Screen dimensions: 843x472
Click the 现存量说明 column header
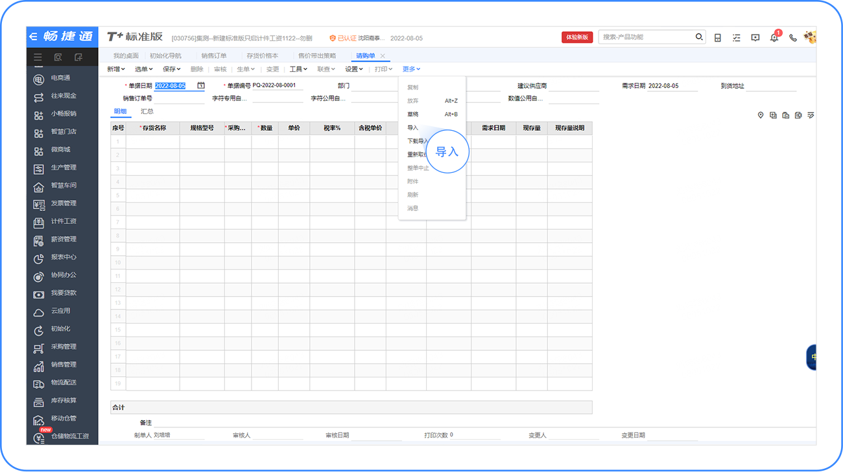pos(570,128)
